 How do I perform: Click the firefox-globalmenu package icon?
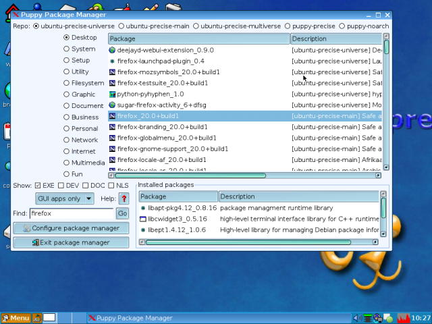click(x=112, y=138)
